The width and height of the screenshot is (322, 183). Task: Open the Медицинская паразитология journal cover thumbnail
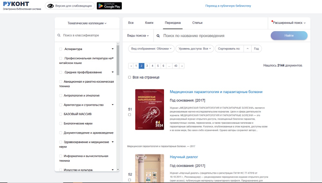[149, 109]
